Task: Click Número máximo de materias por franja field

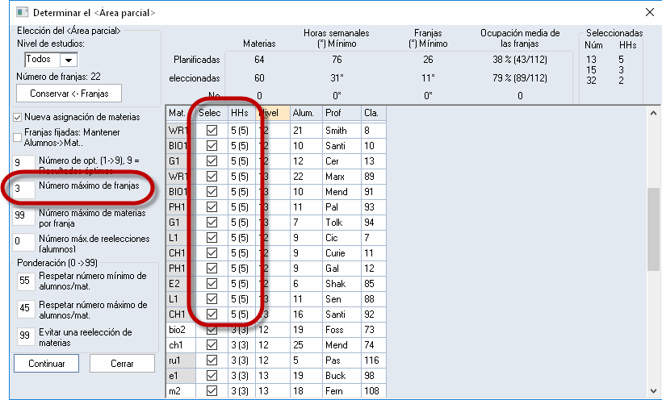Action: (23, 215)
